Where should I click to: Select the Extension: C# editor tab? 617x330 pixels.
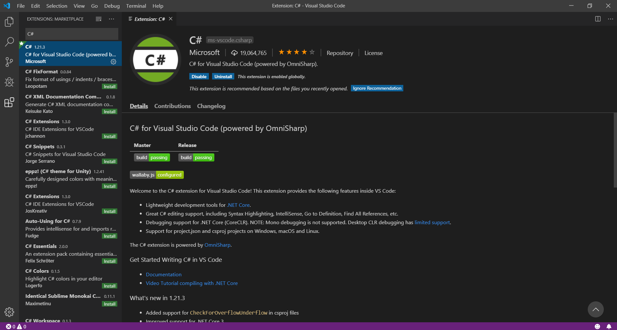click(x=149, y=19)
